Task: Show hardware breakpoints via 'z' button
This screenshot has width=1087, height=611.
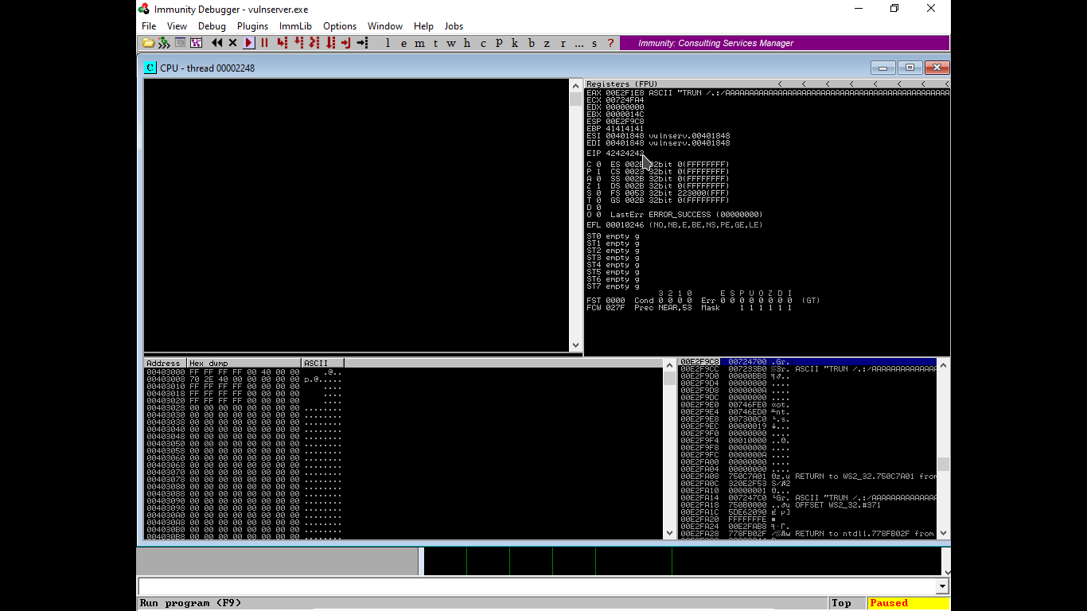Action: click(x=547, y=43)
